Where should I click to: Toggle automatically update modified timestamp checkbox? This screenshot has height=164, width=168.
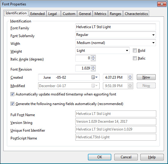coord(12,94)
